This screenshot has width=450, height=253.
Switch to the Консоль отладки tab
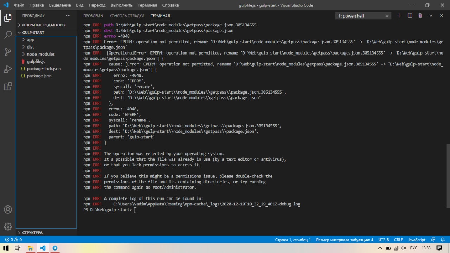tap(127, 16)
